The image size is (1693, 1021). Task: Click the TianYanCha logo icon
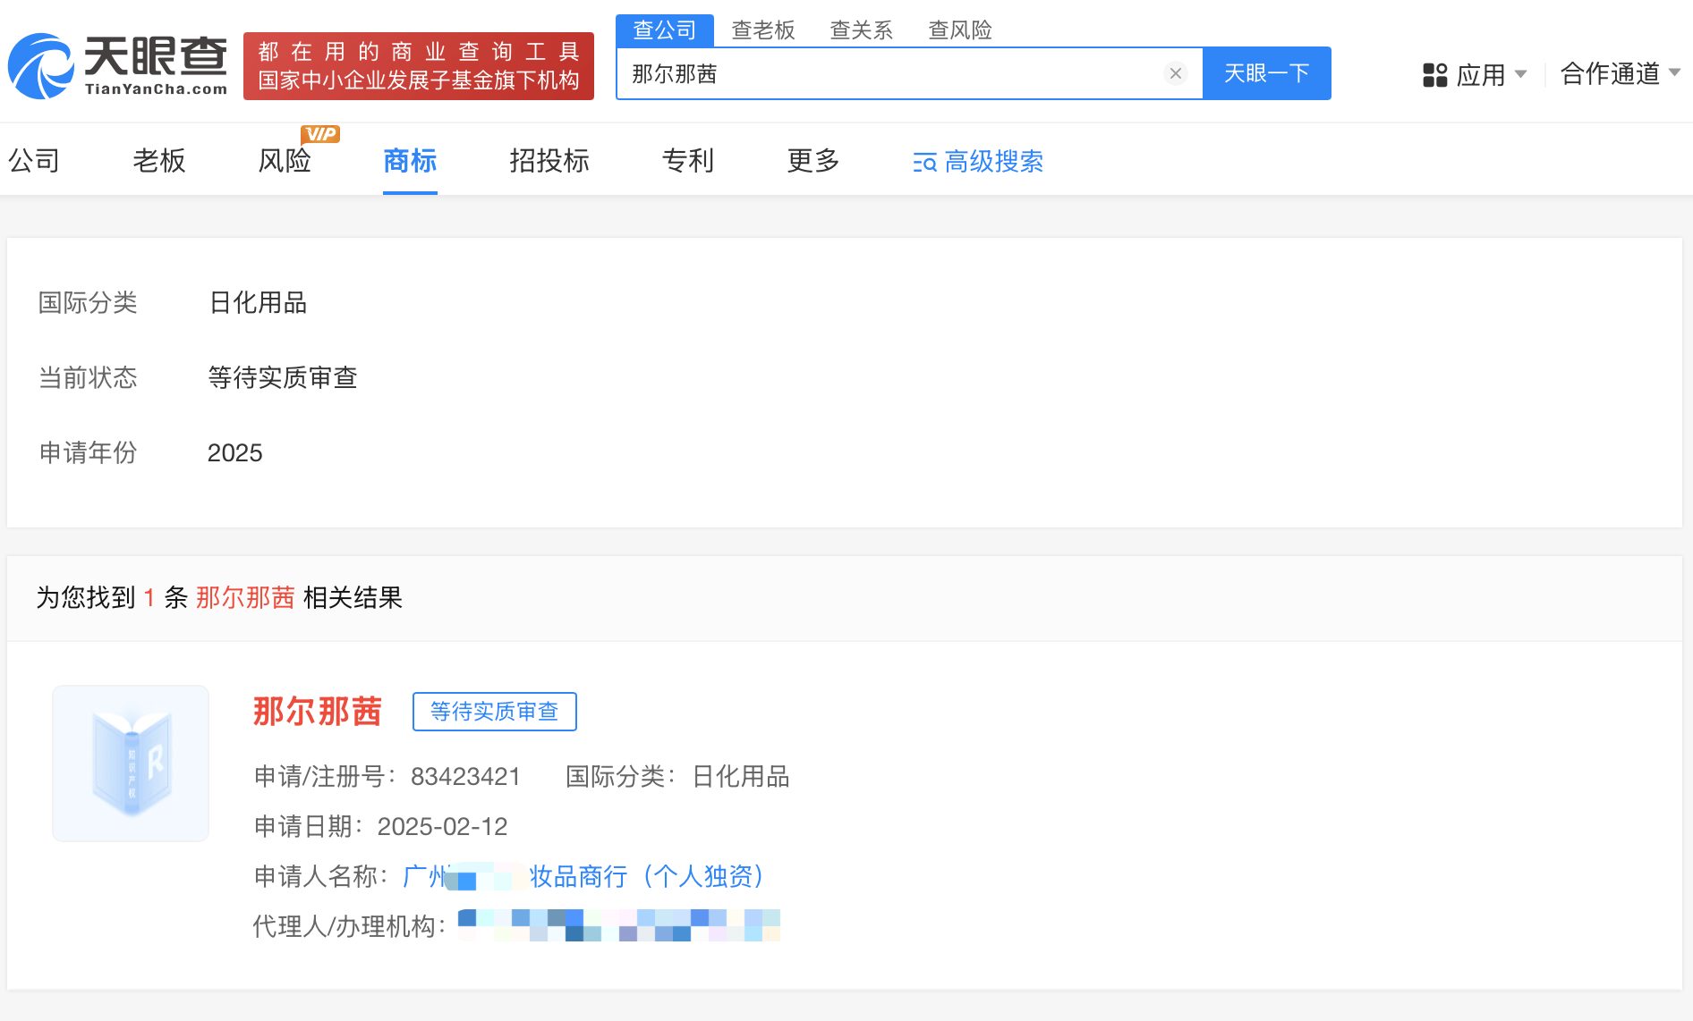[41, 66]
